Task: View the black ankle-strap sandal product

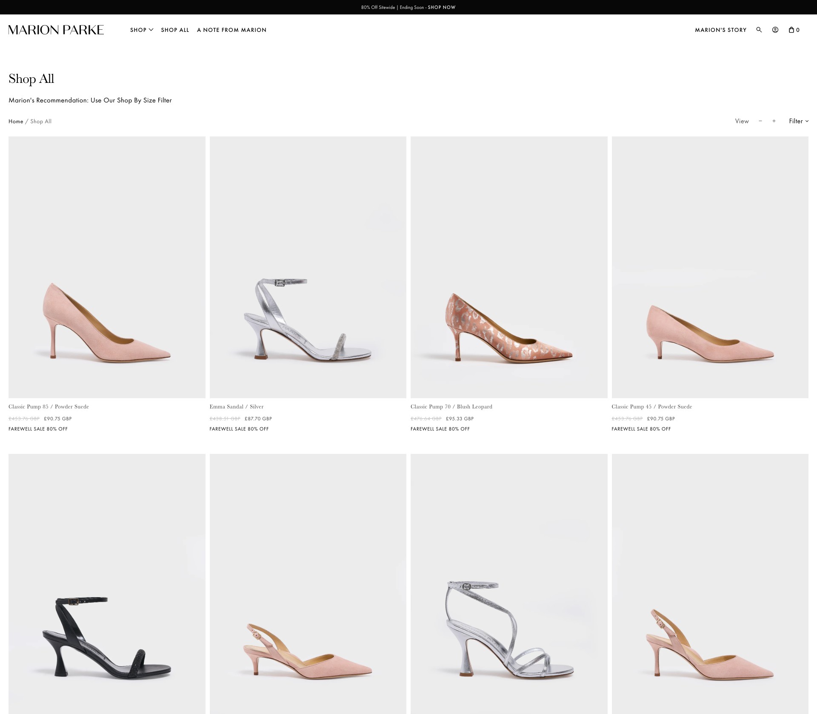Action: point(107,584)
